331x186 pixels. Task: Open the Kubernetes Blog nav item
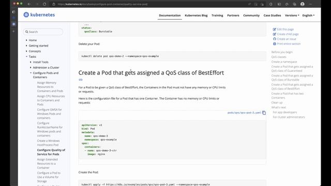point(196,16)
